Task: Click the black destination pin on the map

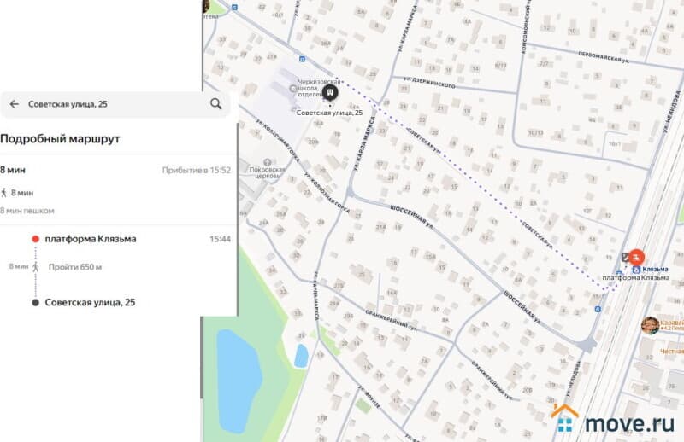Action: tap(331, 93)
